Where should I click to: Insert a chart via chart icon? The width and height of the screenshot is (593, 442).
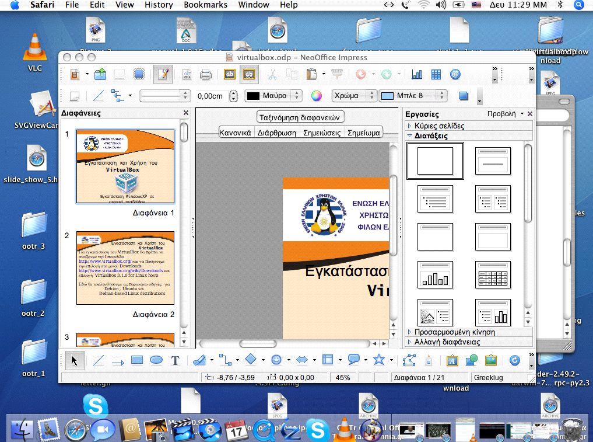[416, 74]
